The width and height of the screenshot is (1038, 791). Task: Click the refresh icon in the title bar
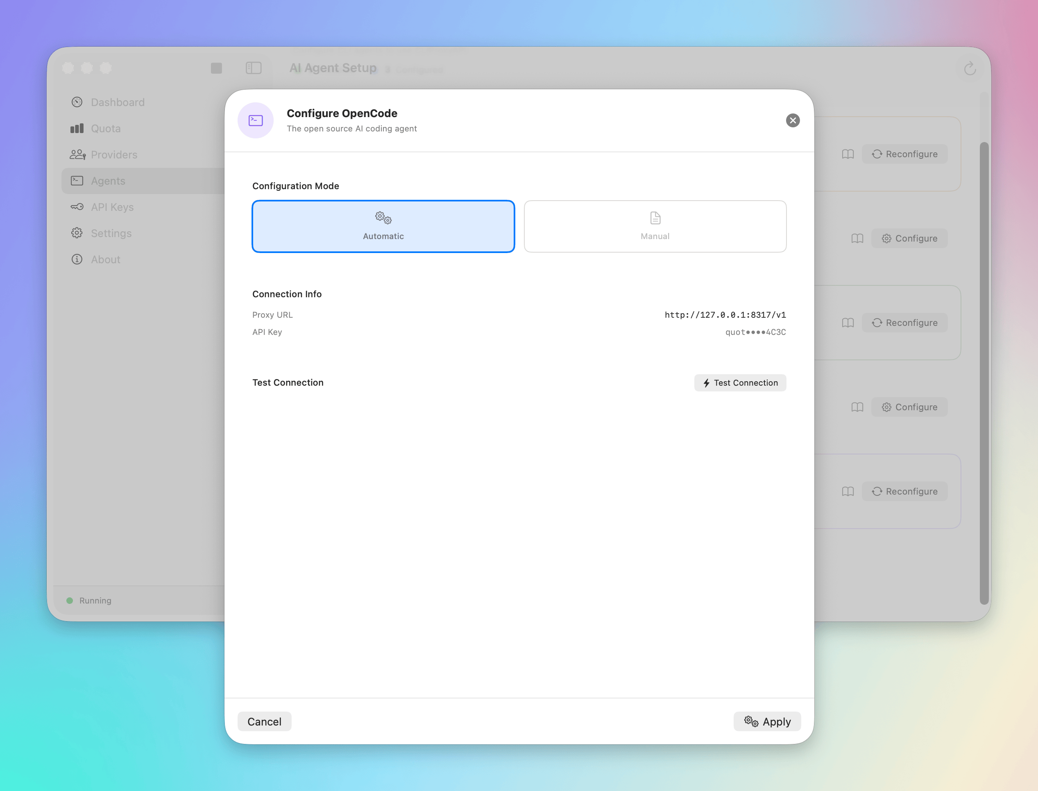pyautogui.click(x=969, y=69)
